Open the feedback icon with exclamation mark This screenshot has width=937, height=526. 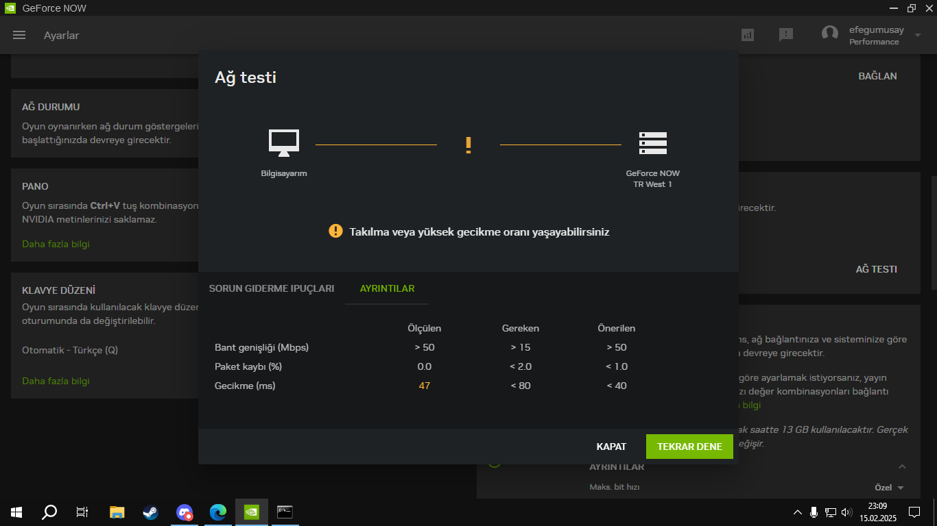pyautogui.click(x=786, y=34)
